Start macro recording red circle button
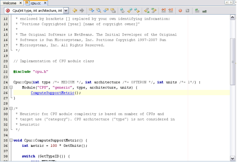 tap(180, 11)
